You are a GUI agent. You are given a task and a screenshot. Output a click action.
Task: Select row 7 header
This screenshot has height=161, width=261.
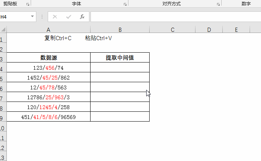[3, 97]
